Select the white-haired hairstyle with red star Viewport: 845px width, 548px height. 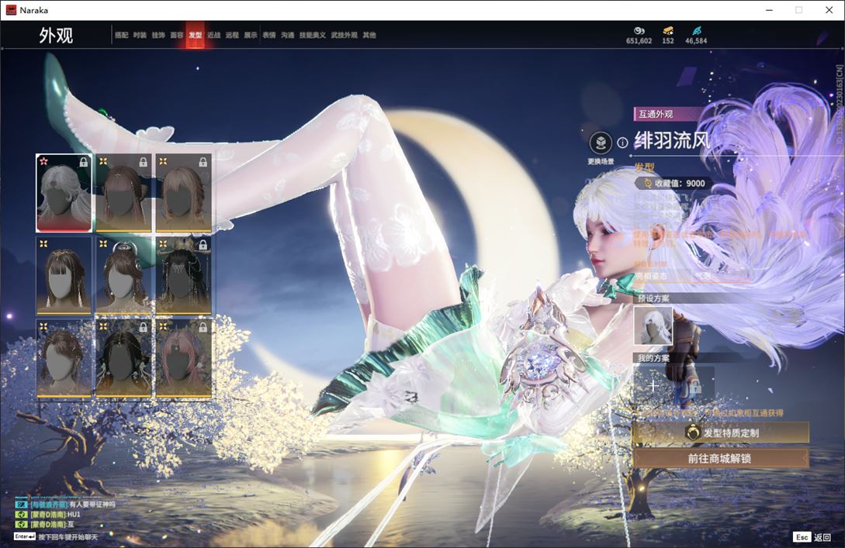pyautogui.click(x=64, y=193)
